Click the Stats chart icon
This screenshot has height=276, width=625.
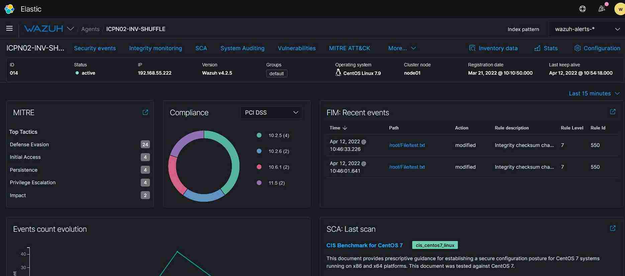click(537, 48)
